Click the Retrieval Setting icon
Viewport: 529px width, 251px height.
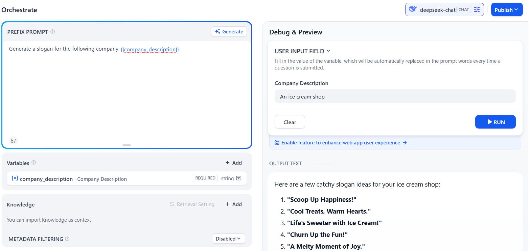(x=172, y=204)
